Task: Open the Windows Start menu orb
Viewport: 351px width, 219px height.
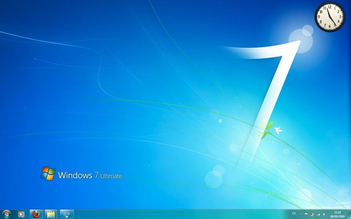Action: click(x=6, y=214)
